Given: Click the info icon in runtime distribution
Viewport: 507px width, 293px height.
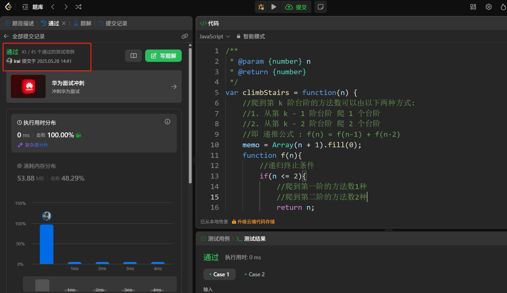Looking at the screenshot, I should (x=167, y=122).
